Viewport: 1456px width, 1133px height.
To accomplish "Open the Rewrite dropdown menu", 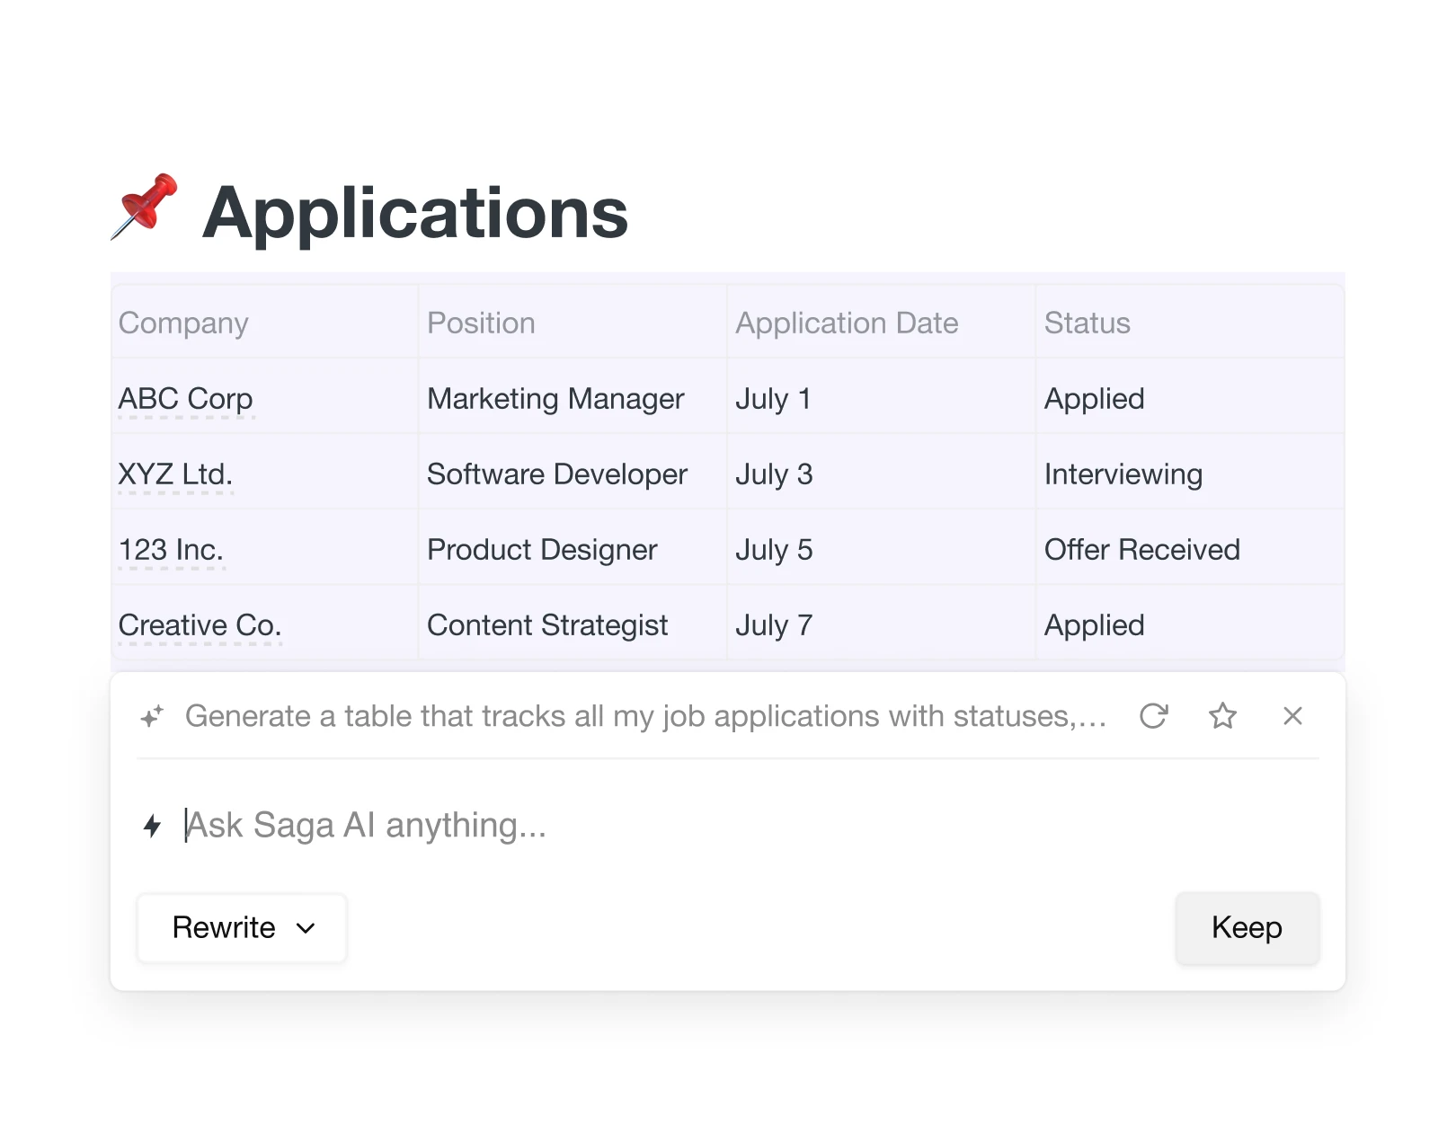I will 242,927.
